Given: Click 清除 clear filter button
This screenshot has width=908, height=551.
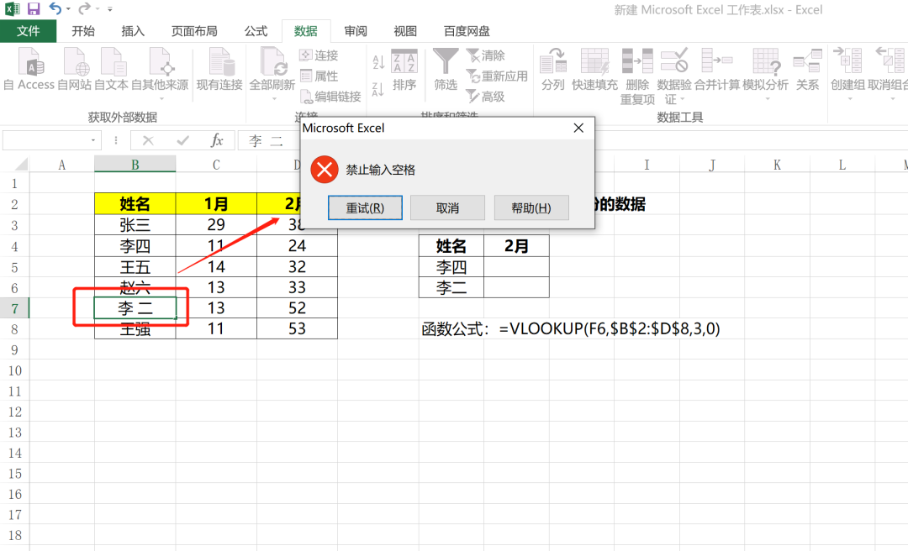Looking at the screenshot, I should pos(486,55).
